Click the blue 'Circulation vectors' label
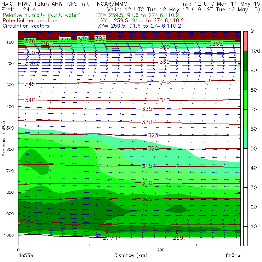262x262 pixels. 26,26
